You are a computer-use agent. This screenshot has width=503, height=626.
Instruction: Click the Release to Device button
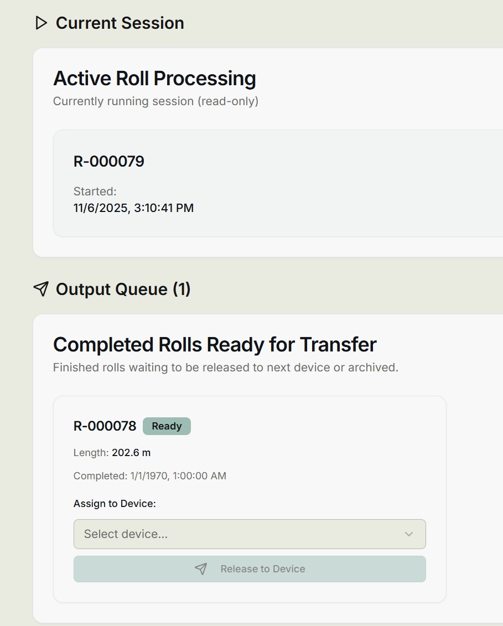[249, 568]
